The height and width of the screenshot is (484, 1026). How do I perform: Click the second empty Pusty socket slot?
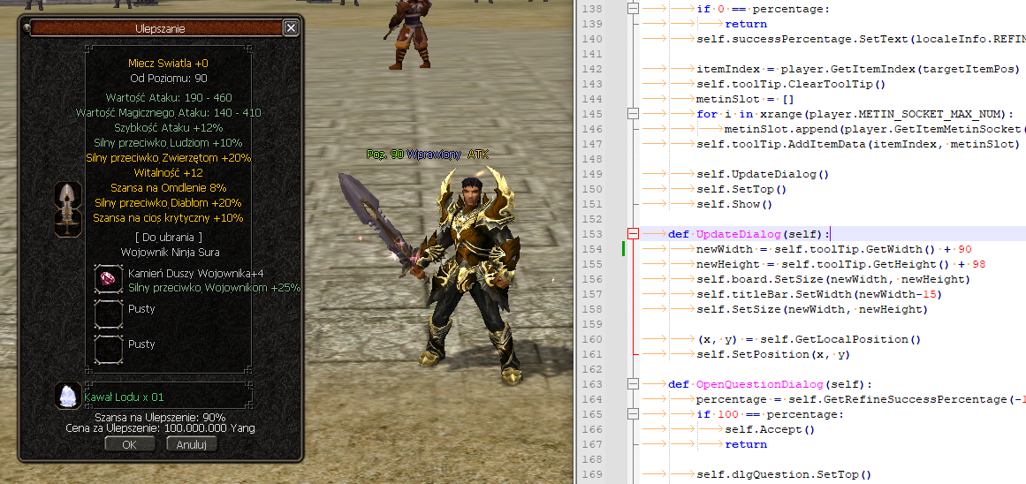108,349
